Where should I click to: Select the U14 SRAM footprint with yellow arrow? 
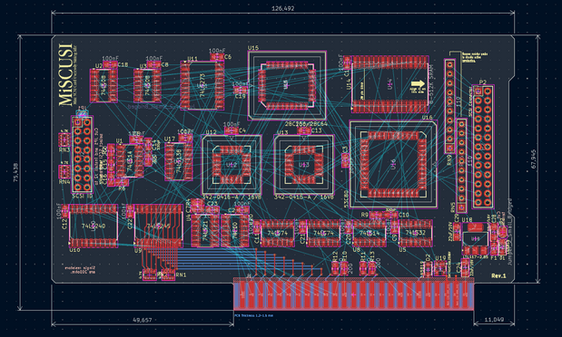pos(390,84)
